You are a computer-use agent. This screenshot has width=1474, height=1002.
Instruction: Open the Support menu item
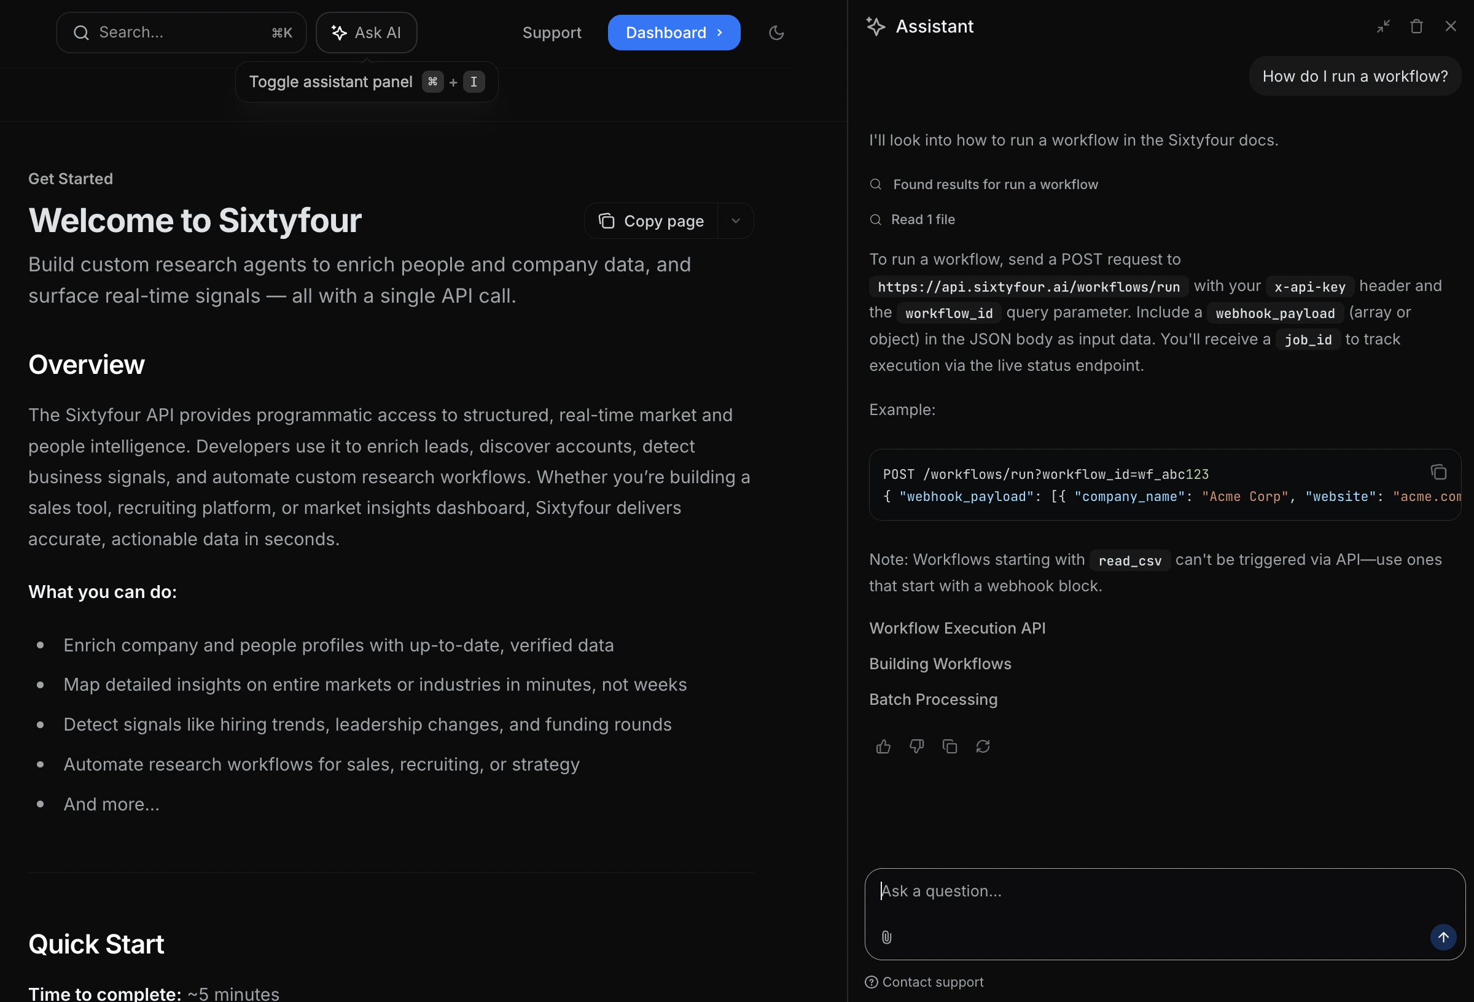point(551,33)
